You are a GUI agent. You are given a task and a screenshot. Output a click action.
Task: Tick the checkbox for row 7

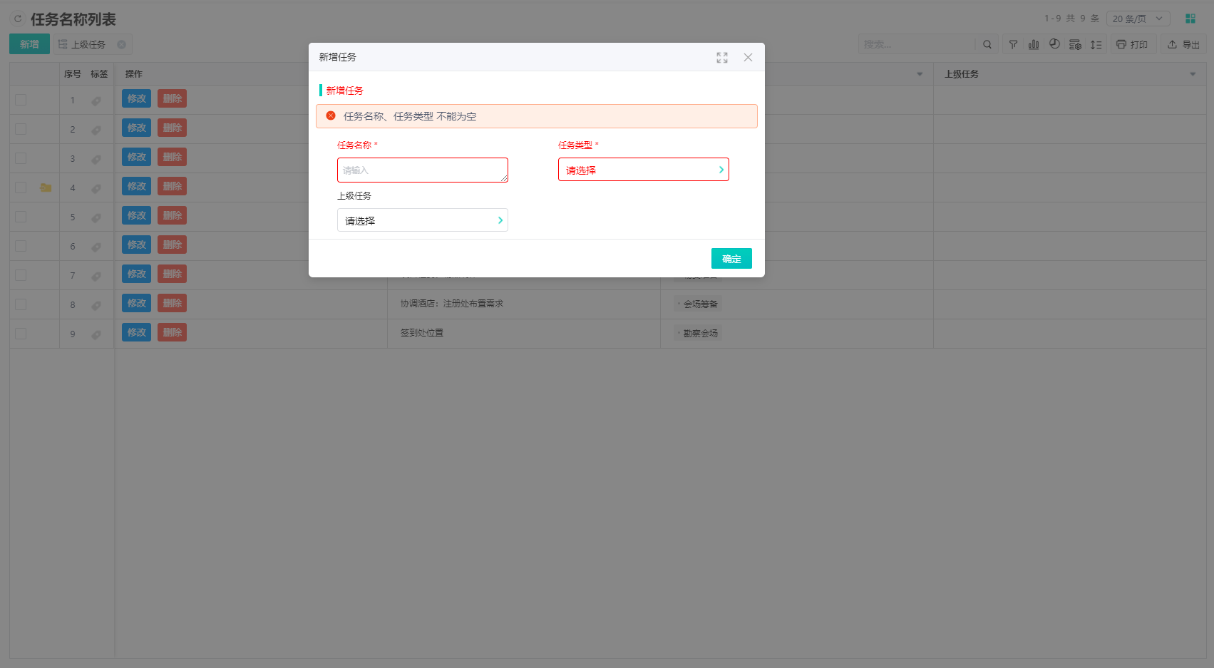[21, 275]
